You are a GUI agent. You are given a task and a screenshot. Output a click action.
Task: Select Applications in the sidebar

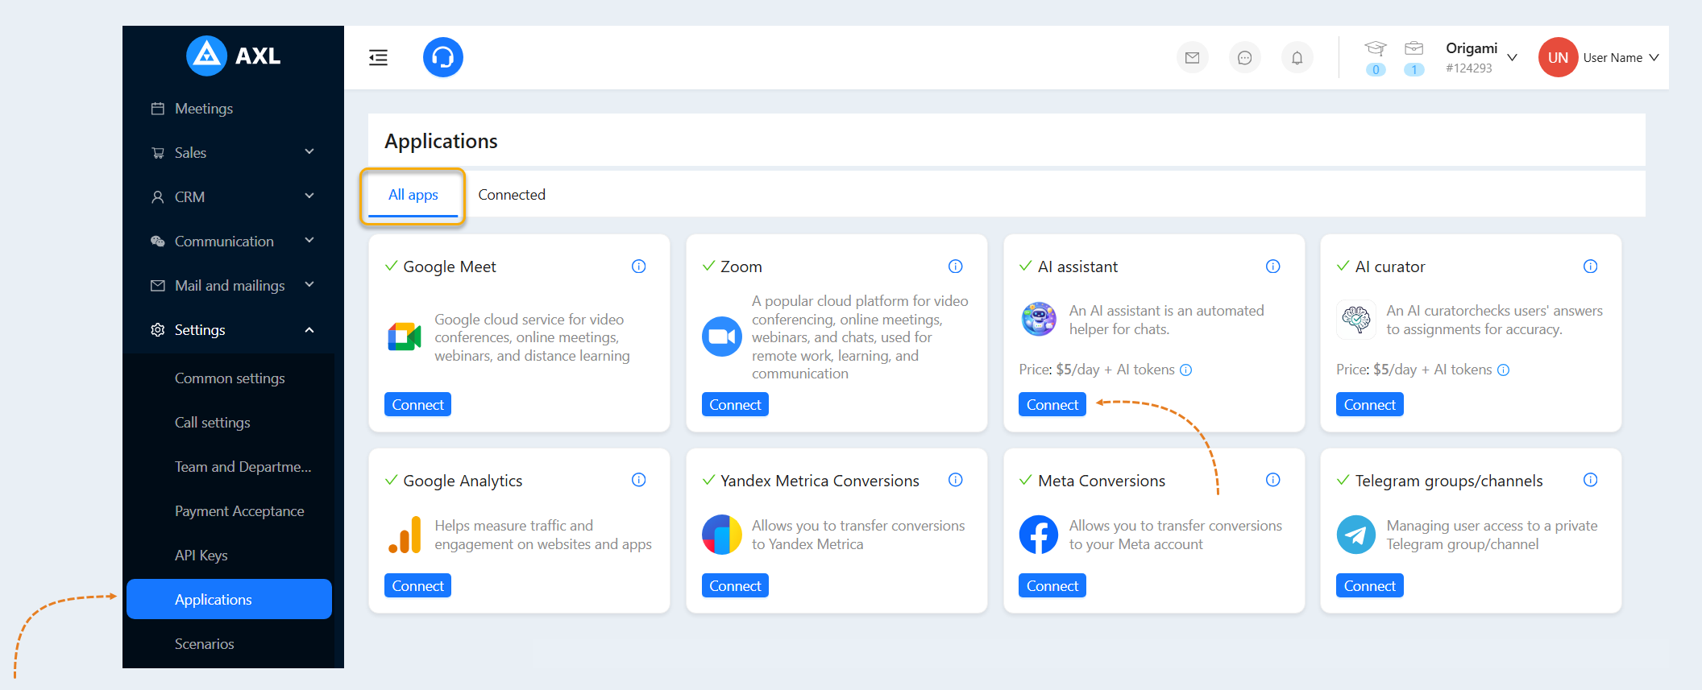(x=229, y=600)
